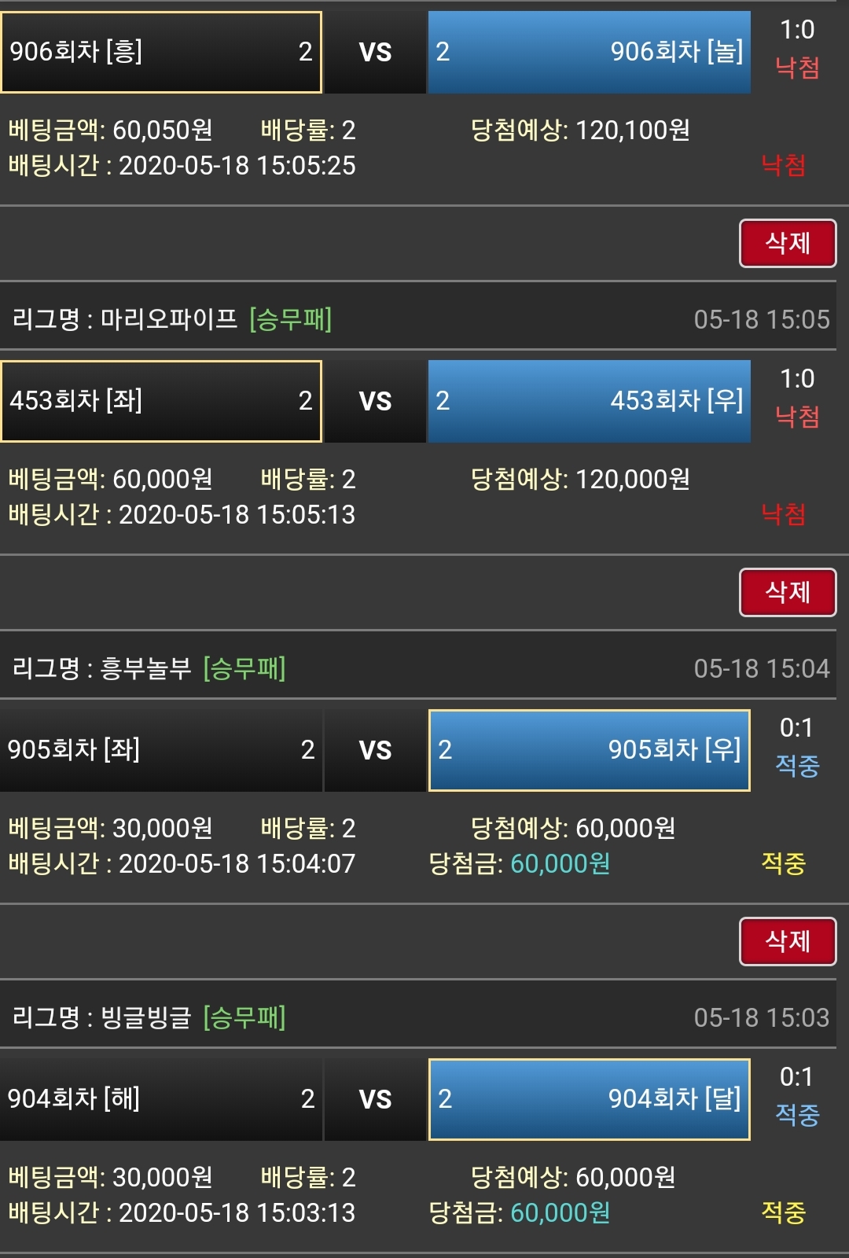Select the 906회차 [놀] blue box
849x1258 pixels.
pyautogui.click(x=589, y=52)
